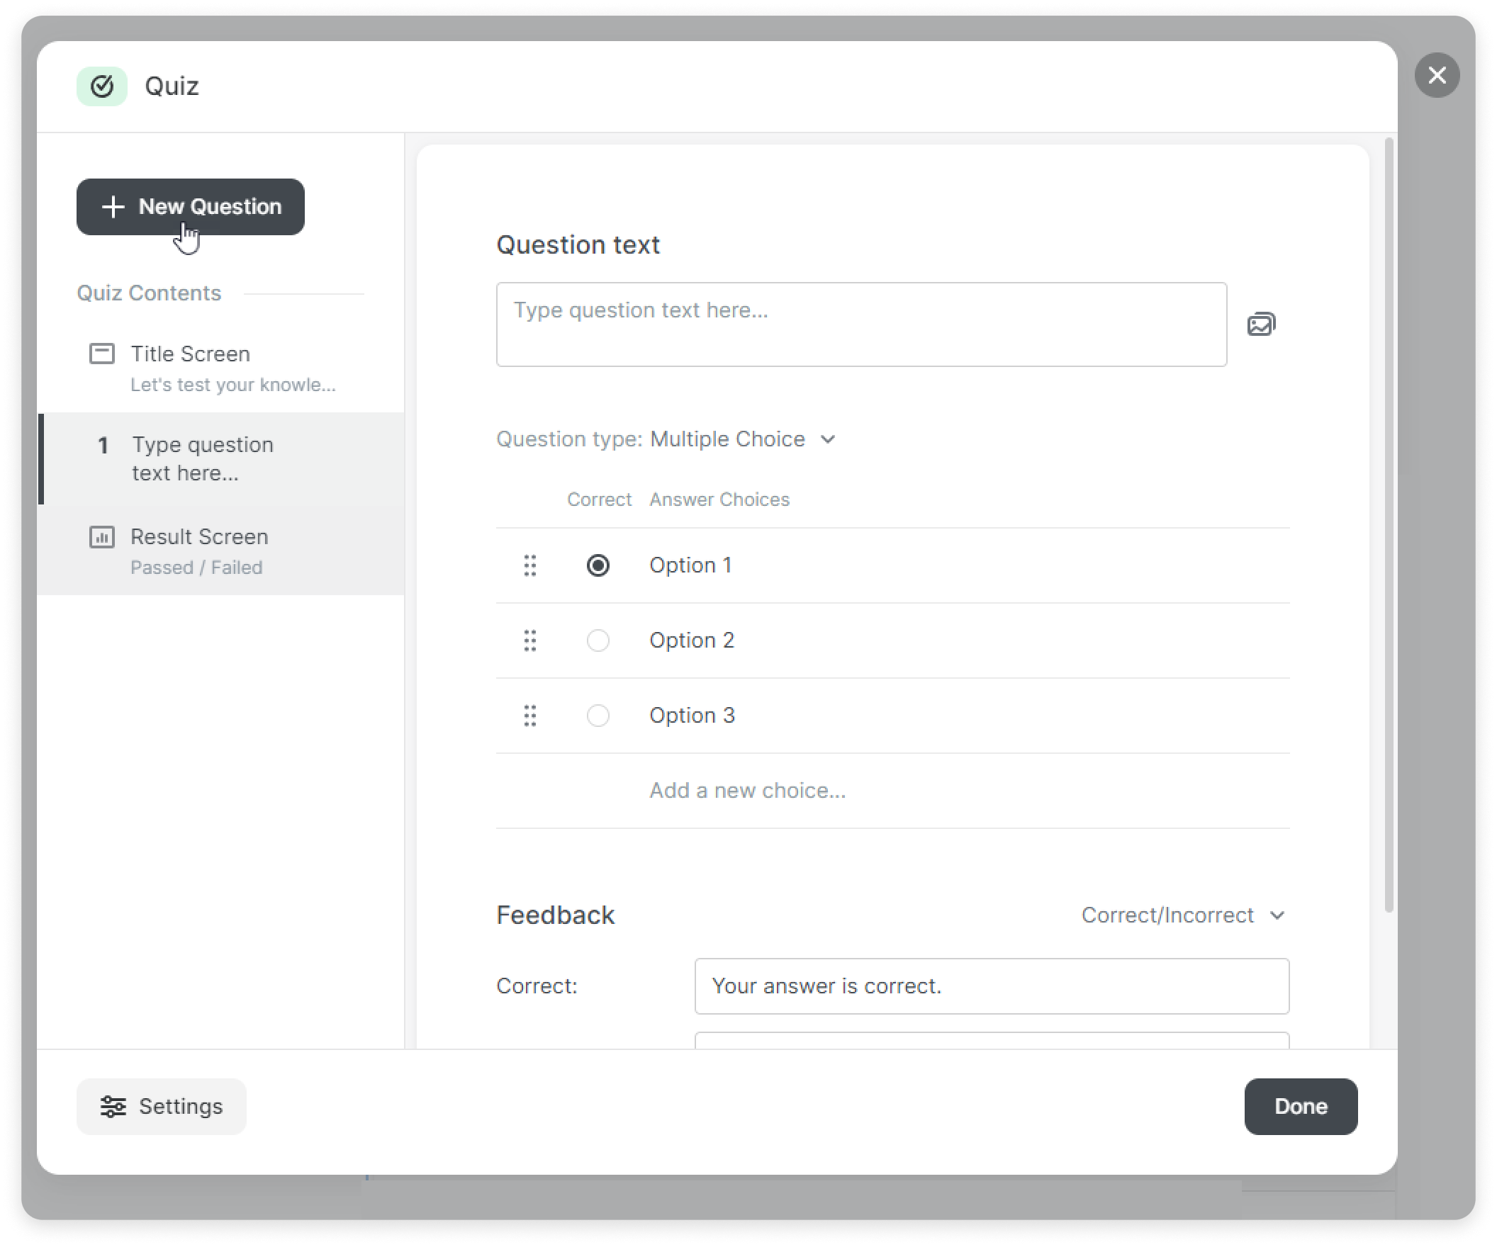This screenshot has width=1497, height=1247.
Task: Click the drag handle for Option 2
Action: point(529,640)
